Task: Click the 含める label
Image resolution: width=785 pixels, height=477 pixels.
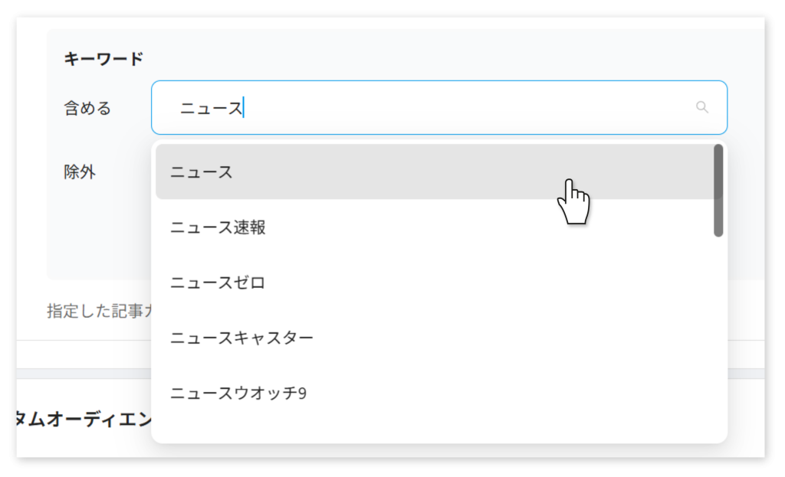Action: click(x=87, y=108)
